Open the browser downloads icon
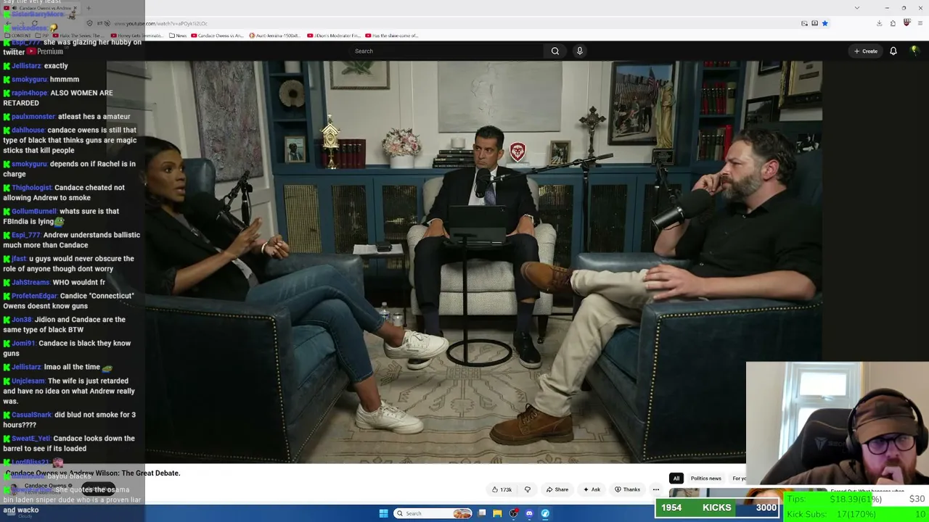This screenshot has width=929, height=522. pyautogui.click(x=879, y=23)
